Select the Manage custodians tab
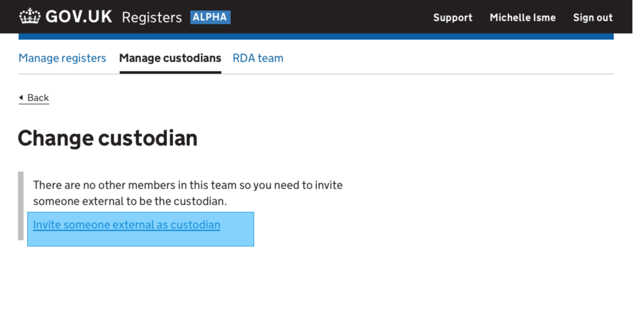Image resolution: width=633 pixels, height=314 pixels. pyautogui.click(x=170, y=58)
